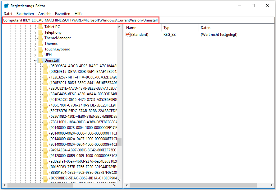Select key {90140000-002A-0804-1000

[83, 145]
